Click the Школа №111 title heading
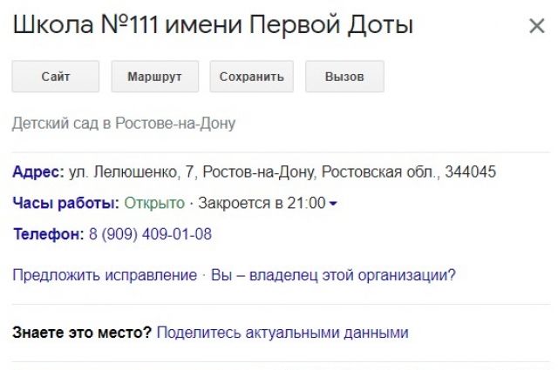 click(x=213, y=25)
